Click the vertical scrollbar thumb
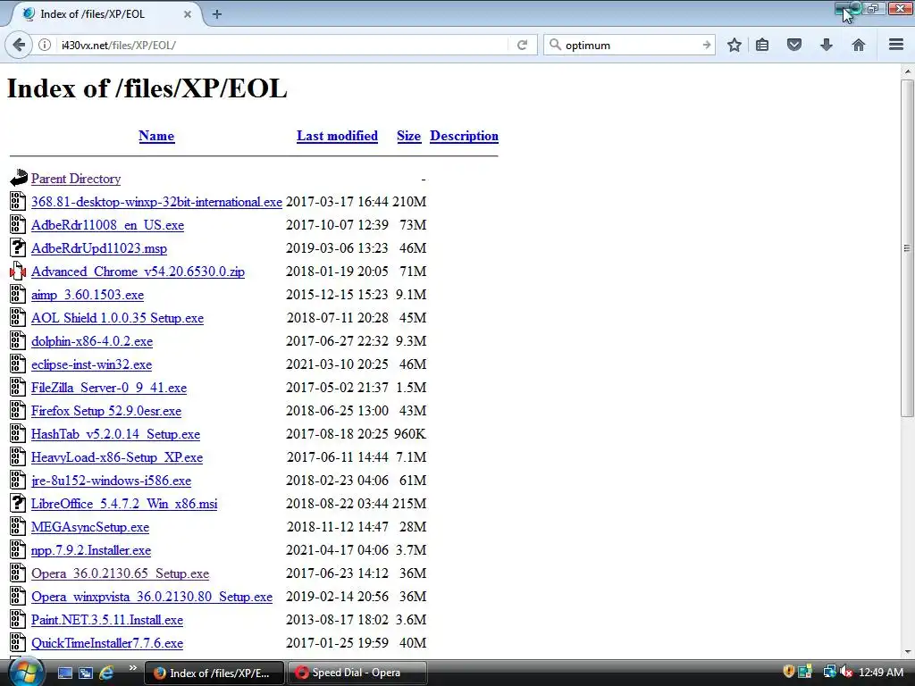 (x=907, y=248)
